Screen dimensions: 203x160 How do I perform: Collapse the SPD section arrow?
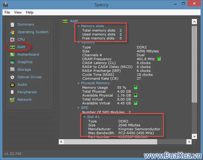79,108
